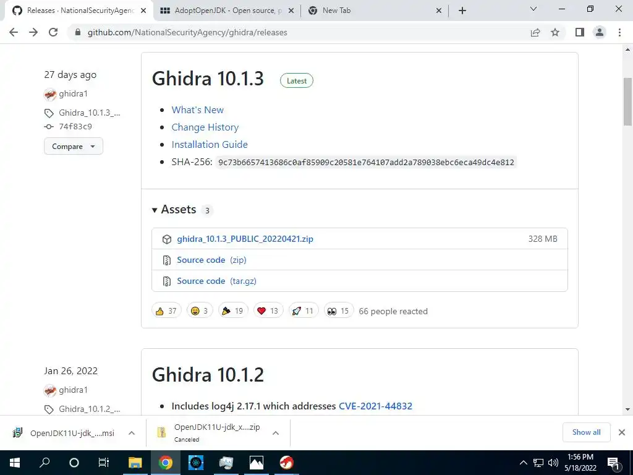Open CVE-2021-44832 link
The width and height of the screenshot is (633, 475).
coord(375,406)
